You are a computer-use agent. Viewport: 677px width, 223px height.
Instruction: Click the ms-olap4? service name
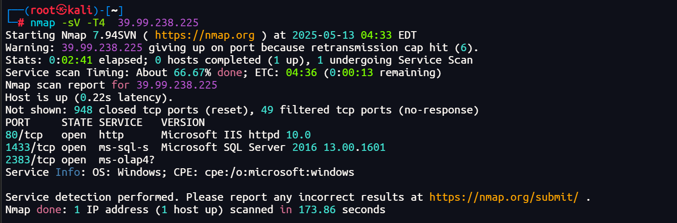[130, 160]
